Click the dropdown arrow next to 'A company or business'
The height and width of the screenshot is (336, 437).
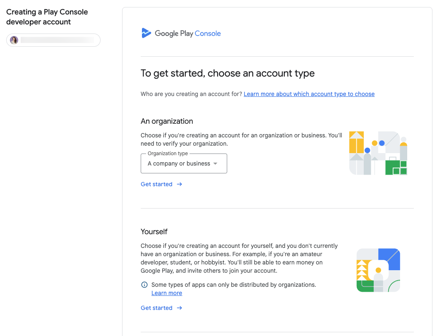pos(216,163)
